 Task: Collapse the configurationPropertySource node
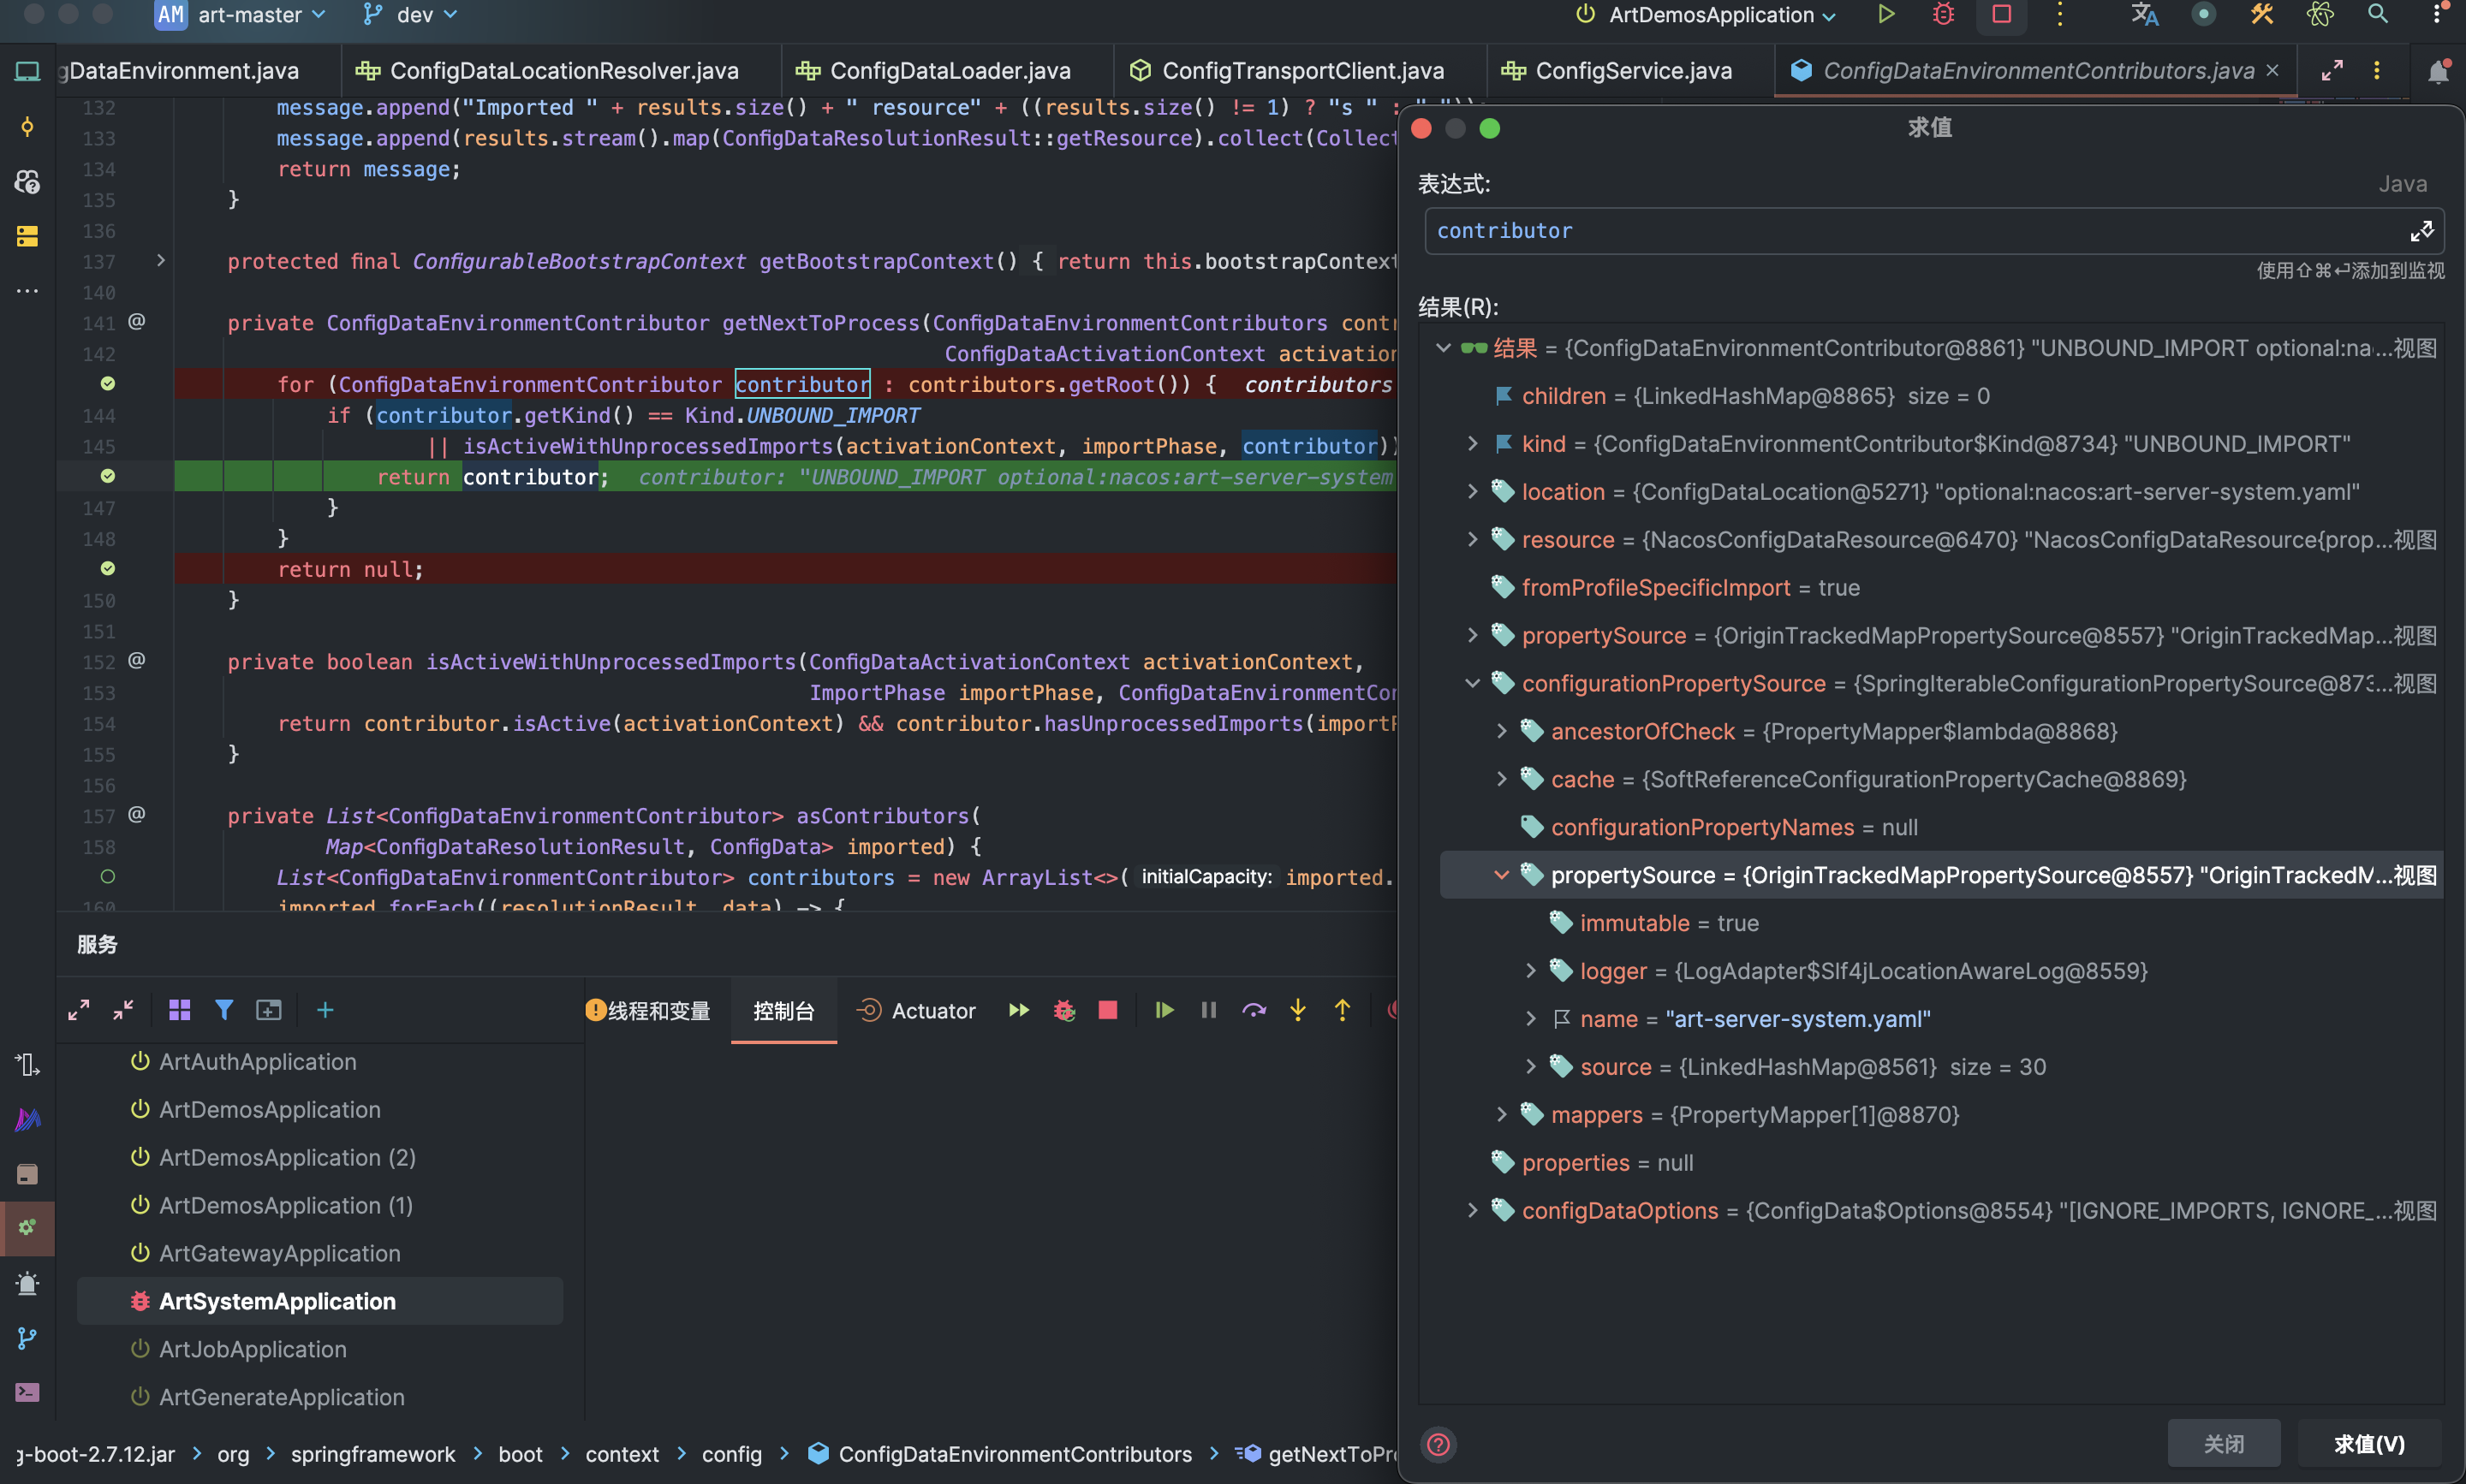[1472, 684]
